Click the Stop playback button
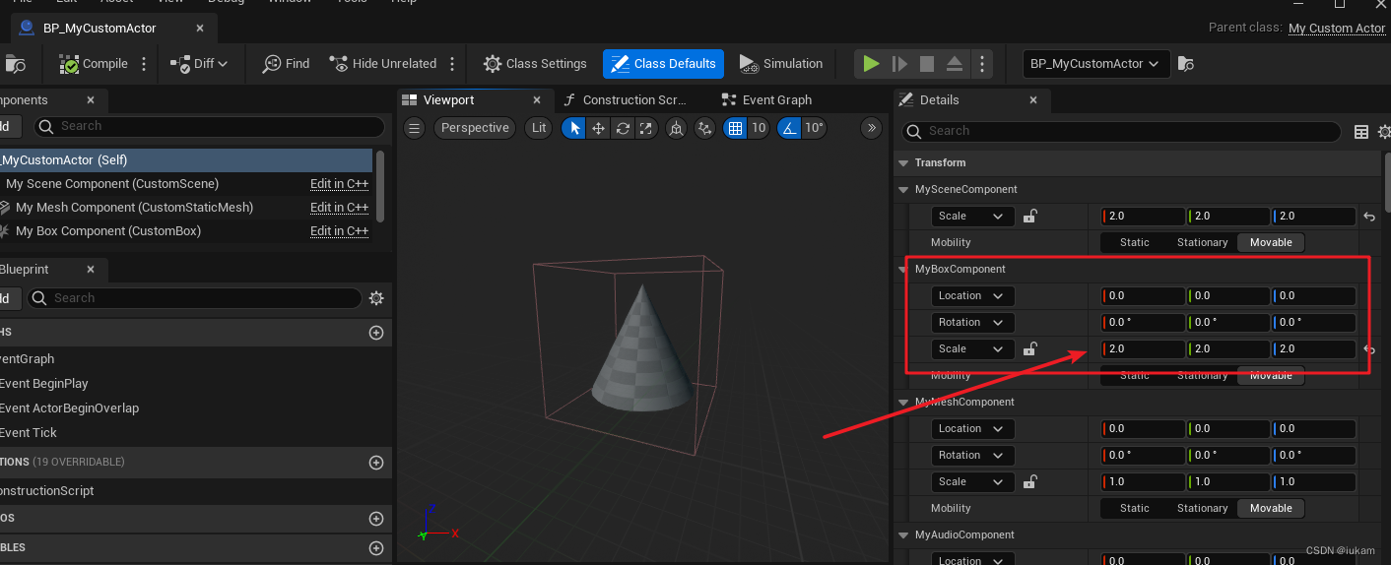 click(x=927, y=64)
